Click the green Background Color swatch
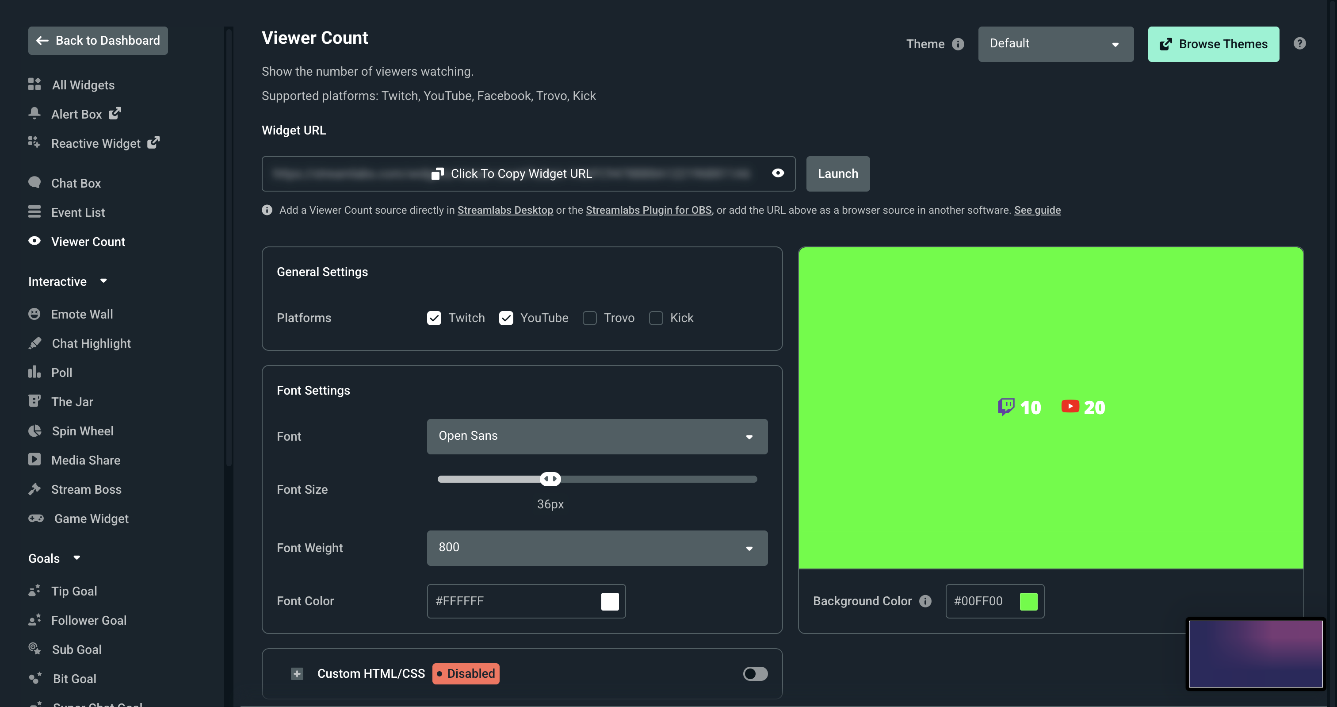The height and width of the screenshot is (707, 1337). pyautogui.click(x=1030, y=601)
